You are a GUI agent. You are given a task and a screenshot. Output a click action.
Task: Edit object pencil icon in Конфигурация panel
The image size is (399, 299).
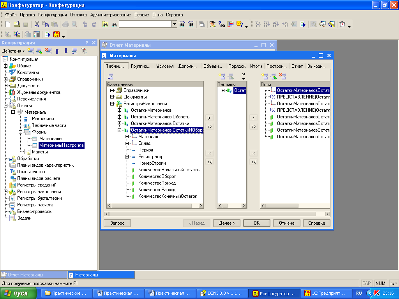pyautogui.click(x=39, y=51)
